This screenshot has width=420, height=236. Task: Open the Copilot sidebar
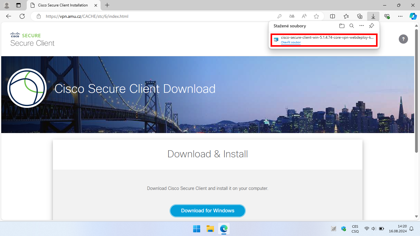pyautogui.click(x=413, y=16)
